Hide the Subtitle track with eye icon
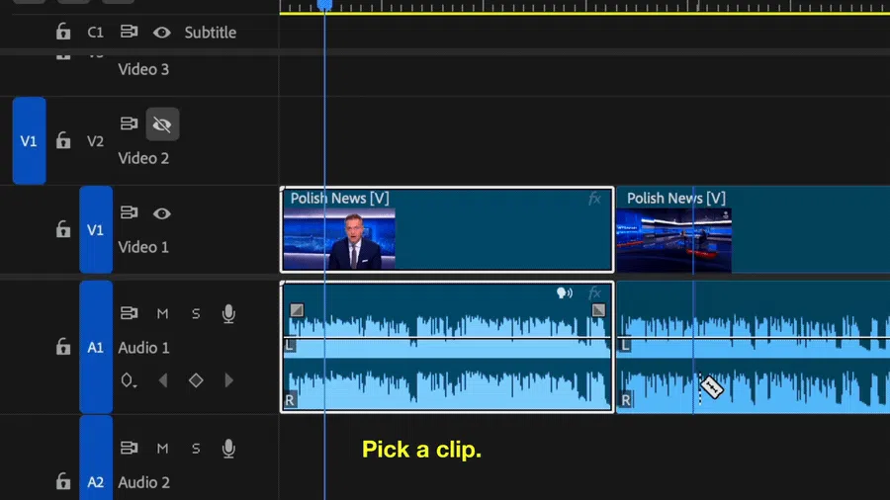Viewport: 890px width, 500px height. tap(162, 33)
